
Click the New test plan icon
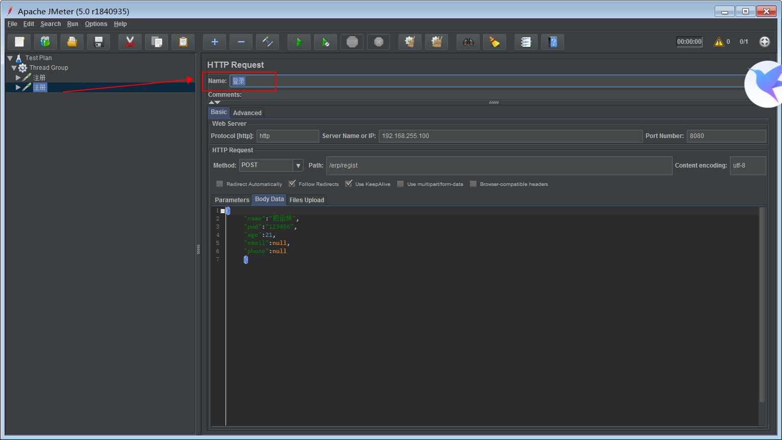click(x=19, y=42)
